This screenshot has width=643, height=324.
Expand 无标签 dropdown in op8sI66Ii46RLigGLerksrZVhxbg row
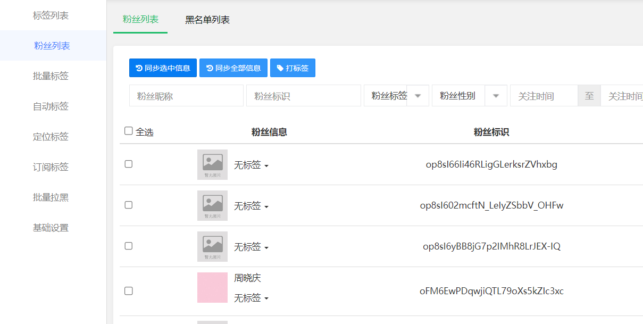[x=251, y=165]
